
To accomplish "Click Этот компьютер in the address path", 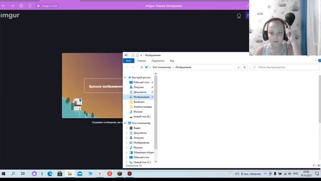I will 162,67.
